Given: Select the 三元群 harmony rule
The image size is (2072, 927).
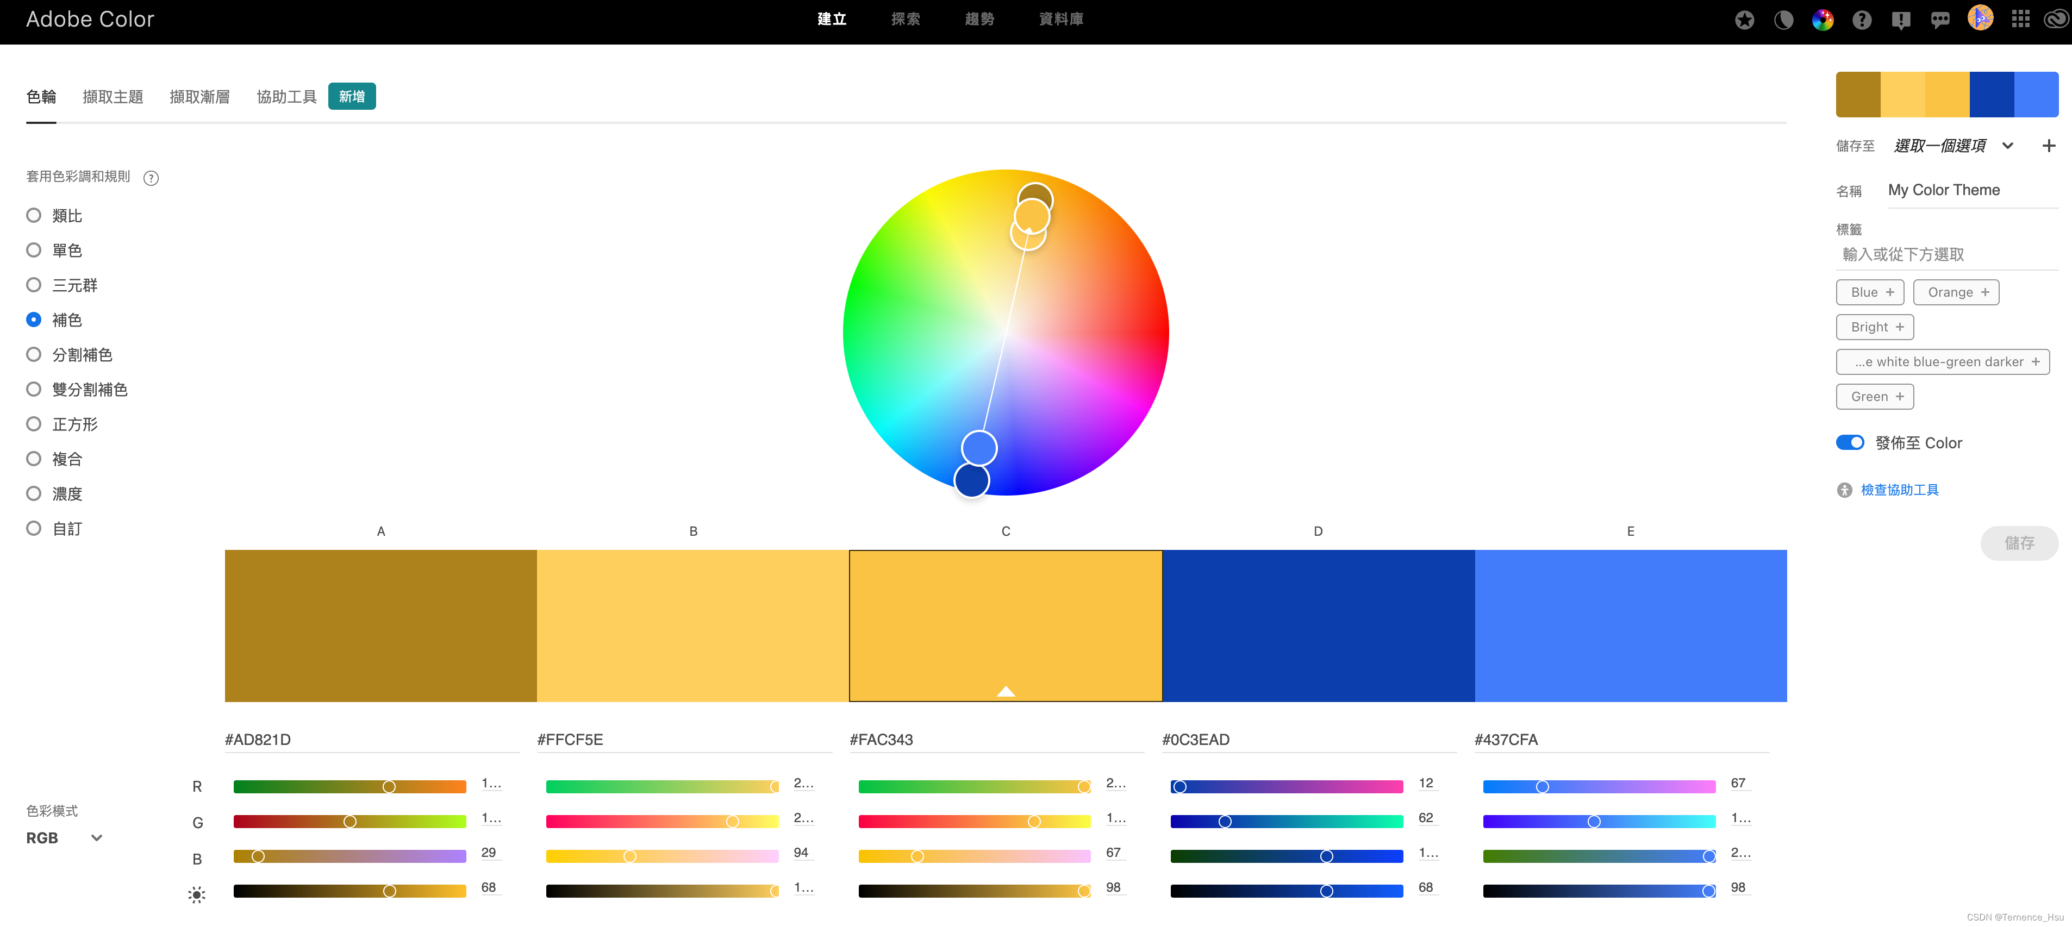Looking at the screenshot, I should (34, 285).
